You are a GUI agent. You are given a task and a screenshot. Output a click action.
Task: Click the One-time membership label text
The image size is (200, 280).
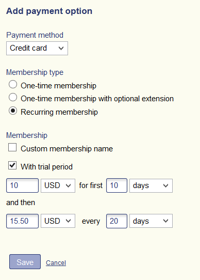click(x=58, y=86)
